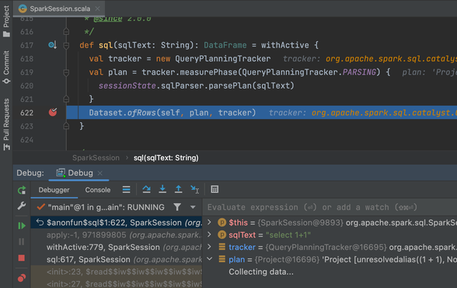The height and width of the screenshot is (288, 457).
Task: Toggle the breakpoint on line 622
Action: [x=53, y=112]
